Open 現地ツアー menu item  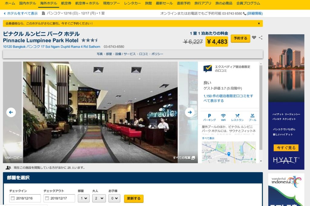tap(111, 3)
